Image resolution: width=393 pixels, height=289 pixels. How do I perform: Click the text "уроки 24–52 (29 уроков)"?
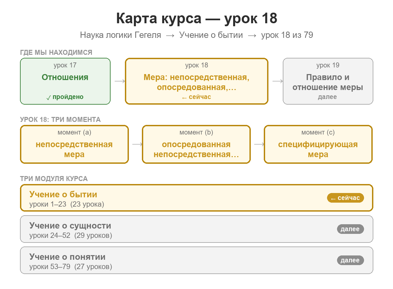(71, 236)
